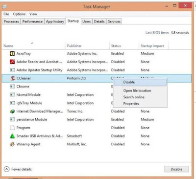Select the Internet Download Manager entry
This screenshot has width=196, height=179.
[x=40, y=112]
